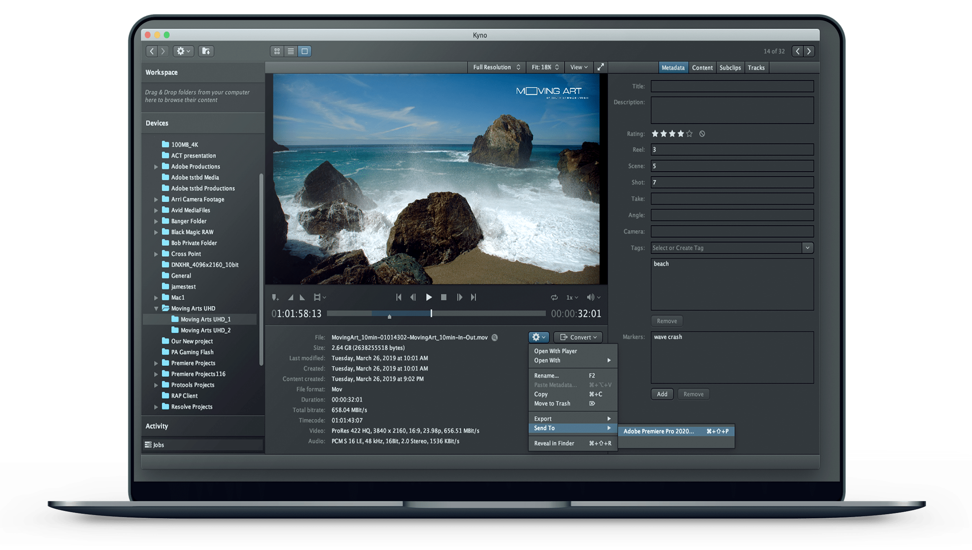The width and height of the screenshot is (972, 550).
Task: Switch to single clip detail view
Action: coord(304,51)
